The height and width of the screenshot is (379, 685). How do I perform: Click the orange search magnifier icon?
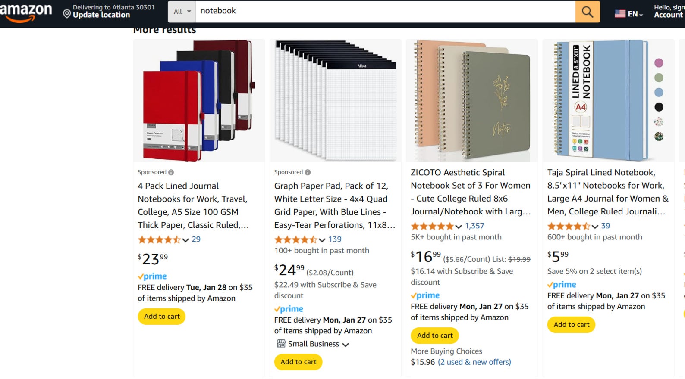click(x=587, y=12)
